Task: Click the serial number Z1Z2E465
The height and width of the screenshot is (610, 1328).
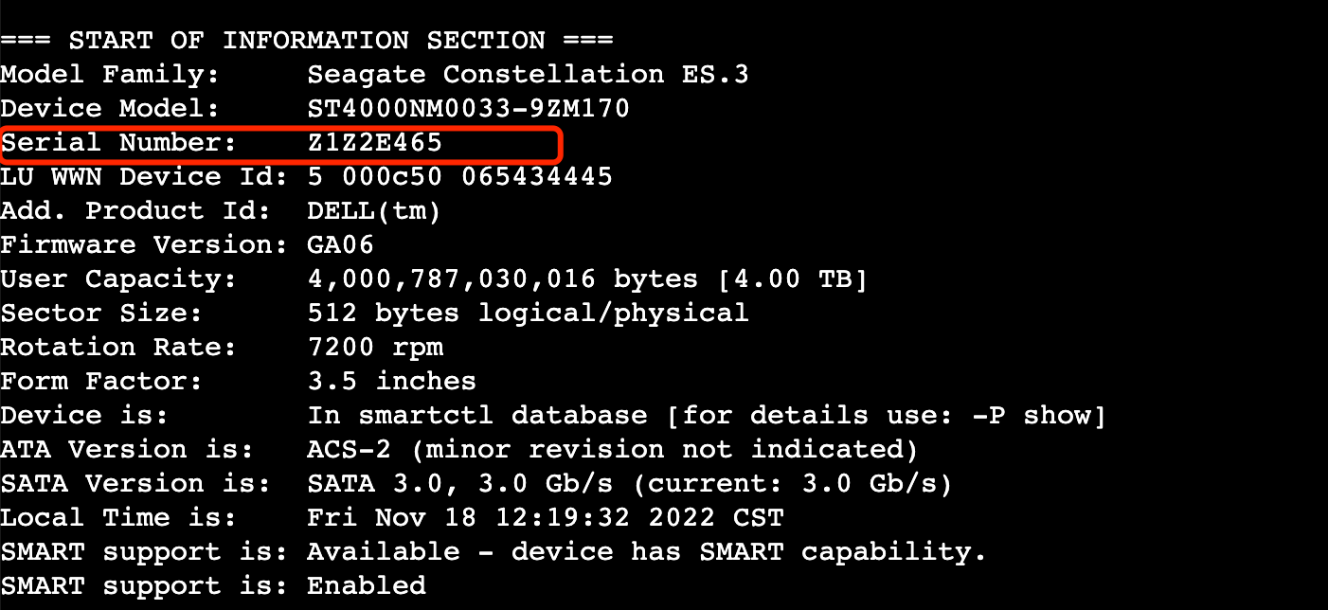Action: (x=375, y=143)
